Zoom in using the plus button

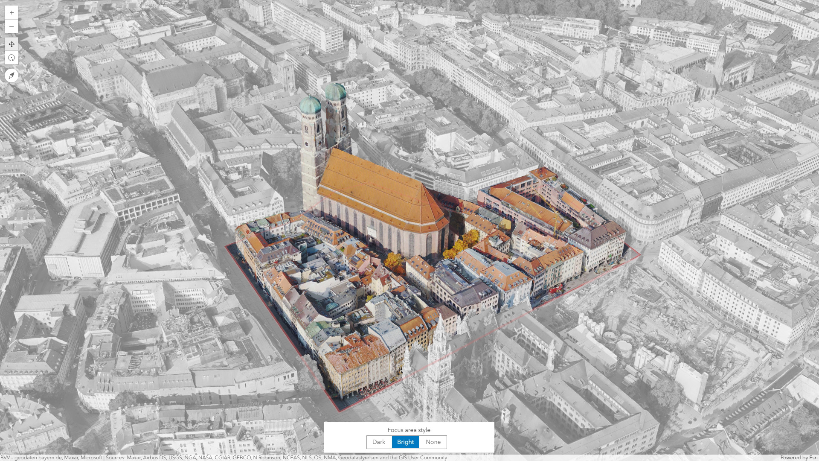click(x=12, y=12)
